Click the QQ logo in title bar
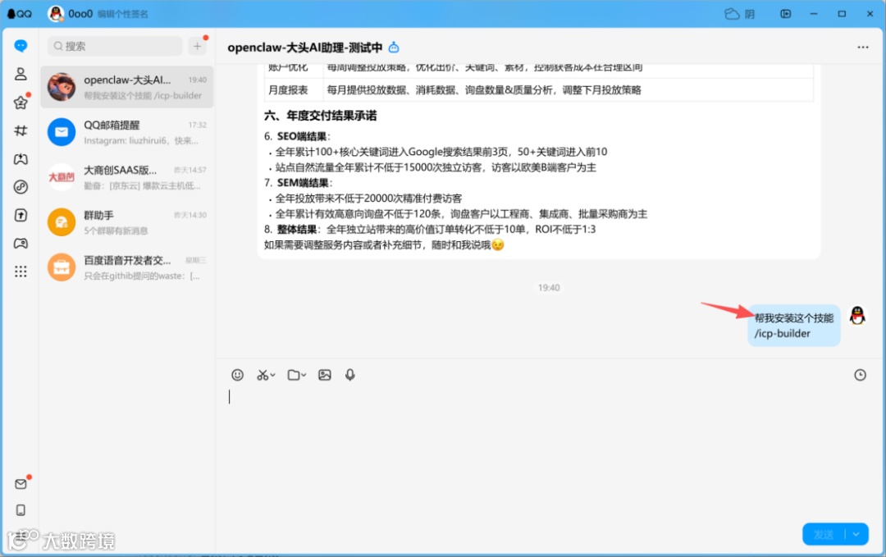The height and width of the screenshot is (557, 886). pos(20,14)
